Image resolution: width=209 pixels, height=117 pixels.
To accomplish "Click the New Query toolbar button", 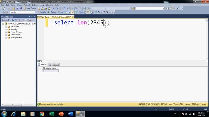I will click(x=30, y=8).
